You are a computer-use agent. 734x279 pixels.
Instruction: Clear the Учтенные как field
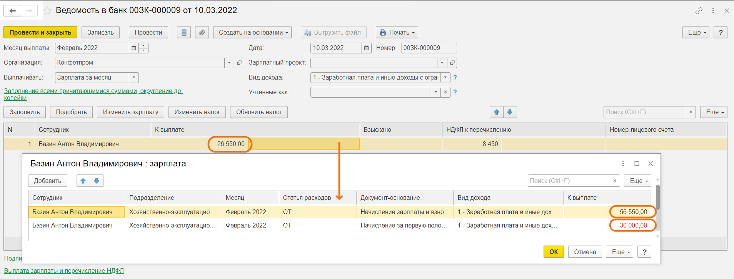(445, 92)
